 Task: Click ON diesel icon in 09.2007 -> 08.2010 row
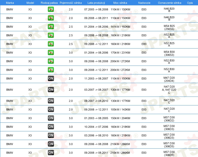pyautogui.click(x=51, y=101)
